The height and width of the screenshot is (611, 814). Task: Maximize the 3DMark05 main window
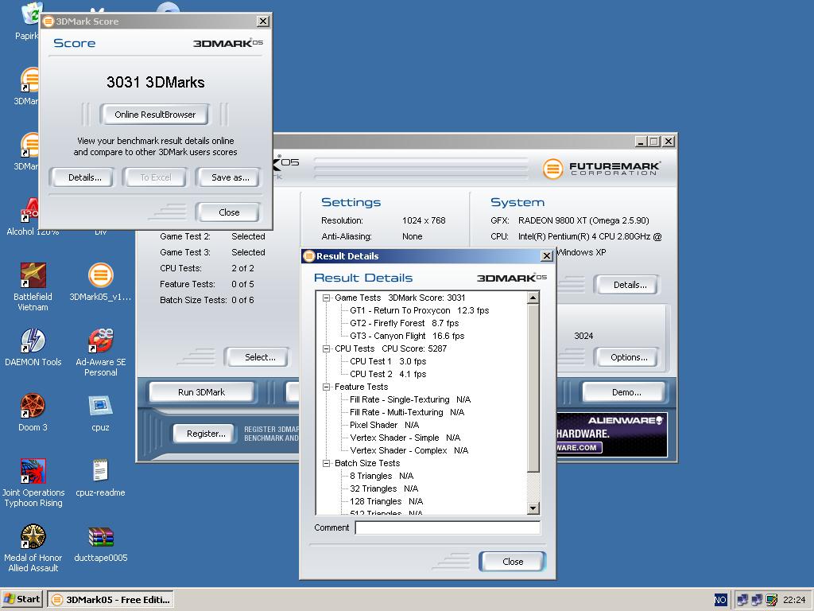(654, 142)
